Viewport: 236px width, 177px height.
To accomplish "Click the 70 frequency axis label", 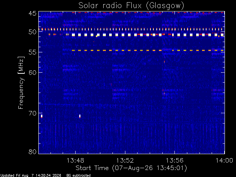I will (x=32, y=113).
